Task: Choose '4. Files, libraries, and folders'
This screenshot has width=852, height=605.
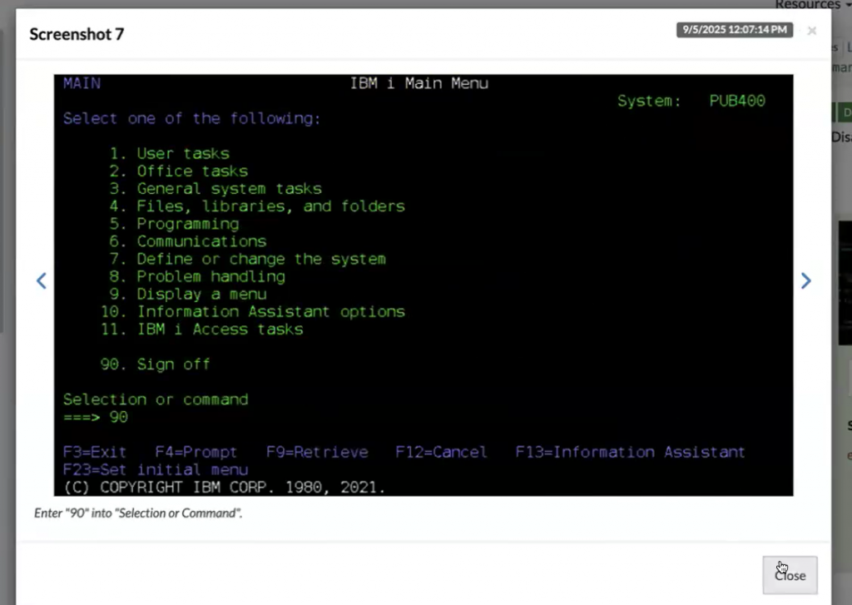Action: point(258,206)
